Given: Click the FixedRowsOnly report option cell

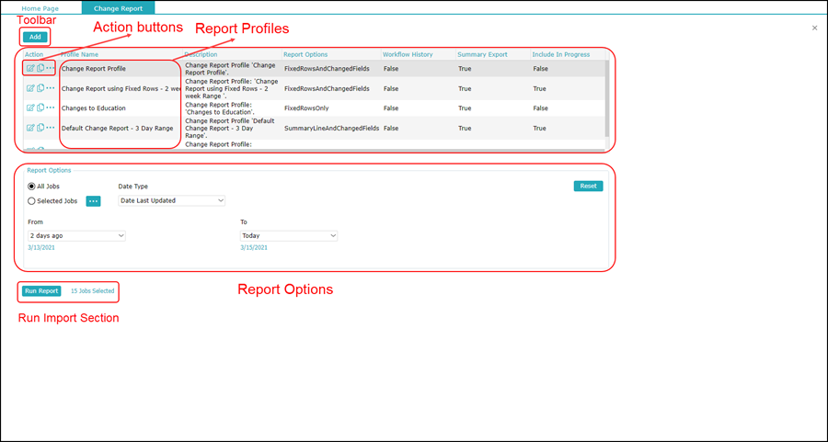Looking at the screenshot, I should pyautogui.click(x=306, y=108).
